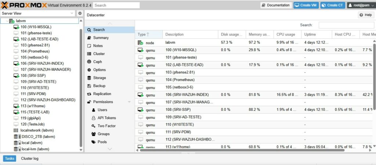Click the Create CT button
The height and width of the screenshot is (165, 376).
[x=333, y=5]
